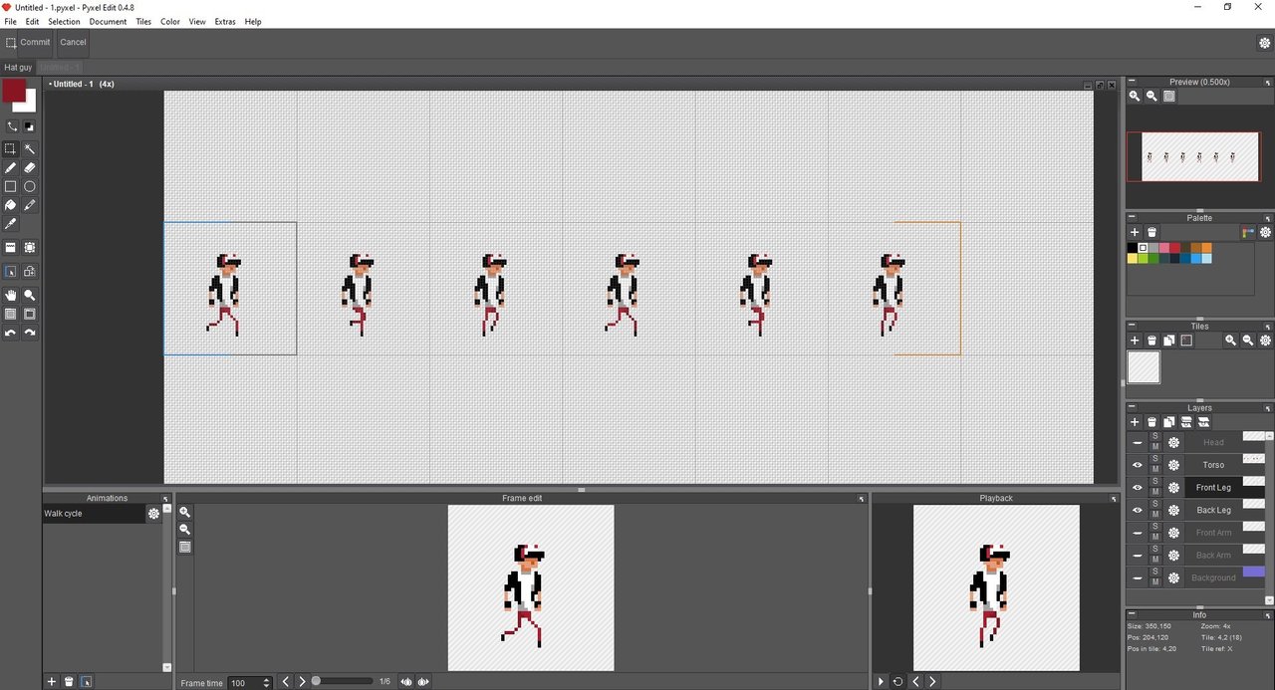The width and height of the screenshot is (1275, 690).
Task: Add a new layer in Layers panel
Action: click(1135, 422)
